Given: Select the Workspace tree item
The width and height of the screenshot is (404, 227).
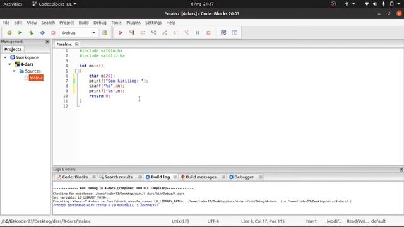Looking at the screenshot, I should [27, 57].
